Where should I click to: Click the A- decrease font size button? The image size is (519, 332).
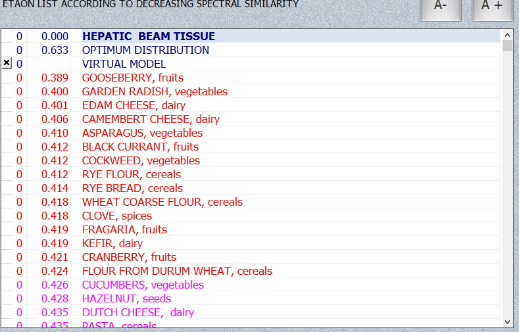[x=440, y=7]
